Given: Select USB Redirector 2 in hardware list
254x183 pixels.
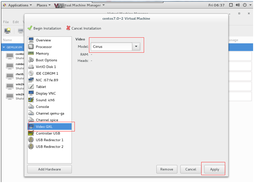Looking at the screenshot, I should click(50, 147).
